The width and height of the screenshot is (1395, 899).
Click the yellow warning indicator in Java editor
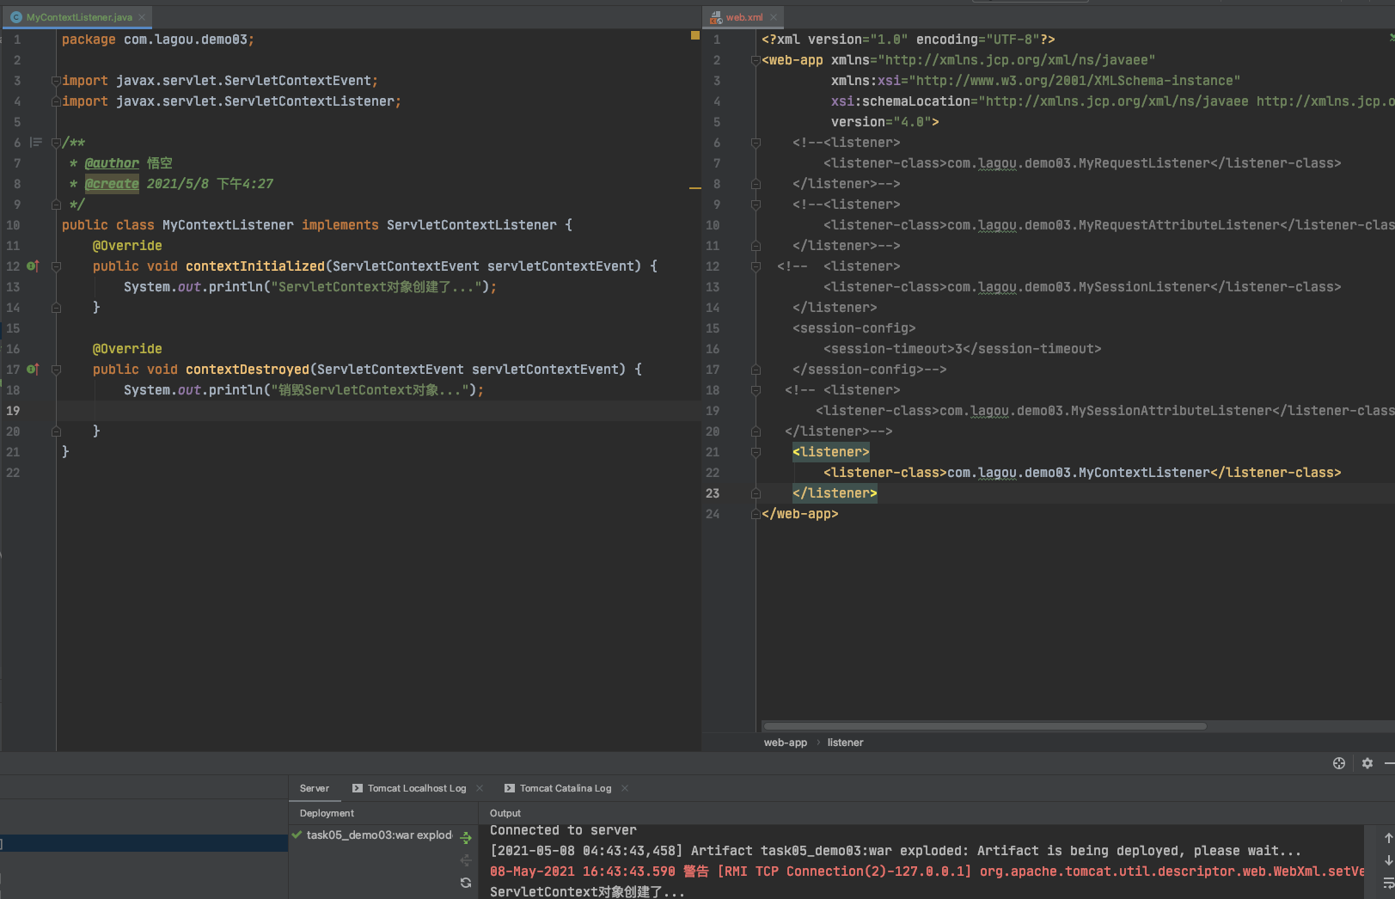click(x=694, y=35)
